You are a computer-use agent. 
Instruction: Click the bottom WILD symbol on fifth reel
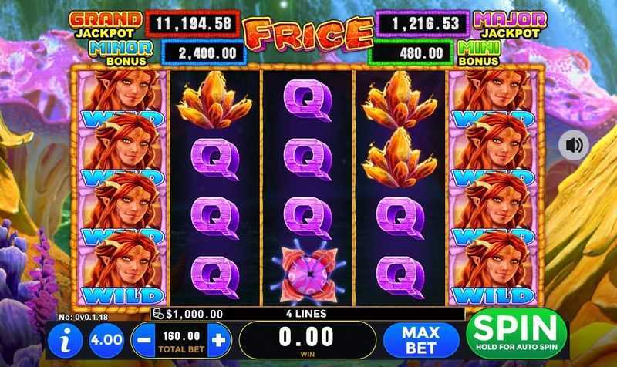pyautogui.click(x=494, y=269)
